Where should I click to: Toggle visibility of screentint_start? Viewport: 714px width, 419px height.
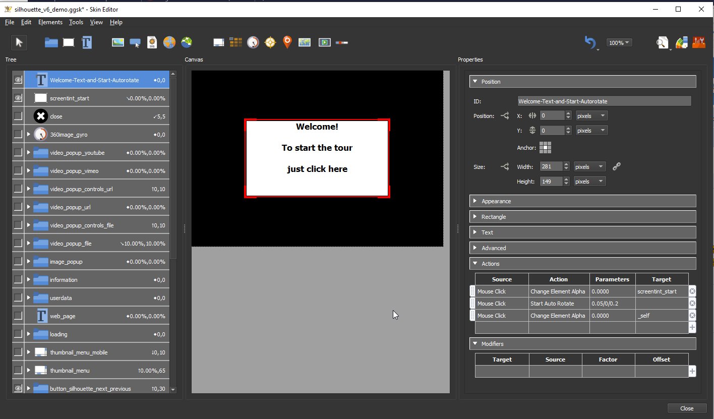(18, 98)
